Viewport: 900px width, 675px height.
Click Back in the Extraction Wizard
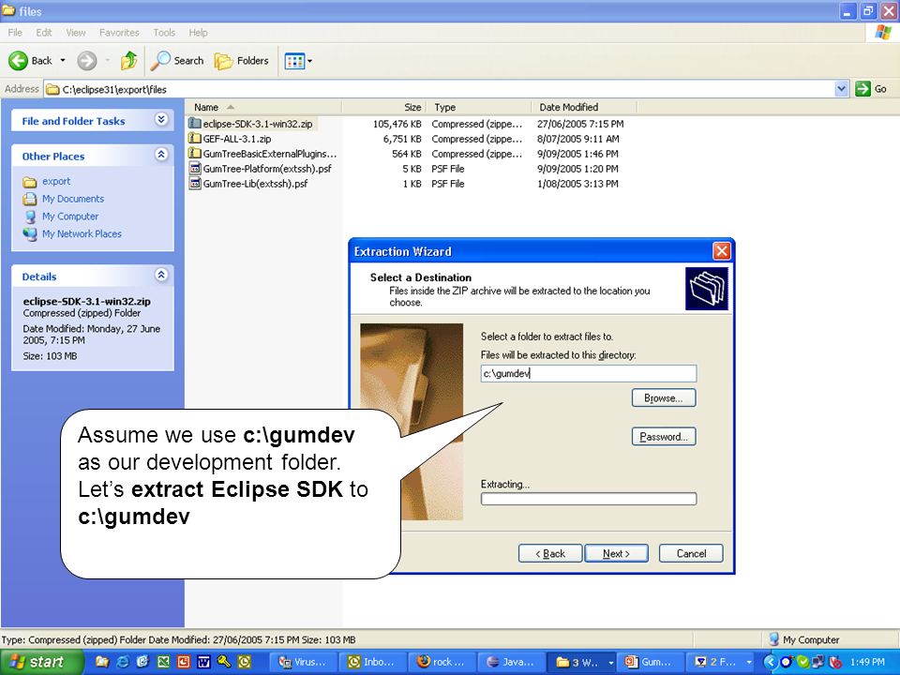tap(550, 553)
